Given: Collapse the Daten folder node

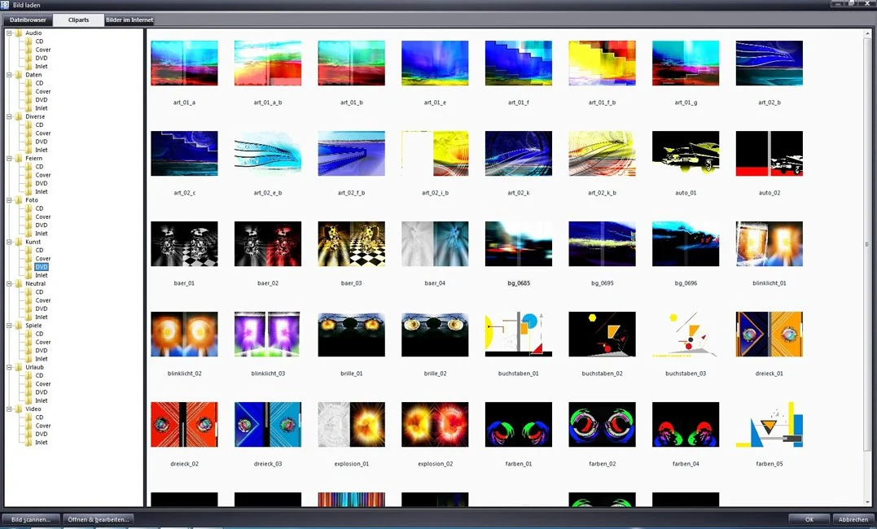Looking at the screenshot, I should (9, 74).
